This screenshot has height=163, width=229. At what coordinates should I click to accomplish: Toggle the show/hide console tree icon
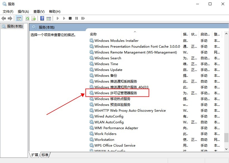point(19,19)
